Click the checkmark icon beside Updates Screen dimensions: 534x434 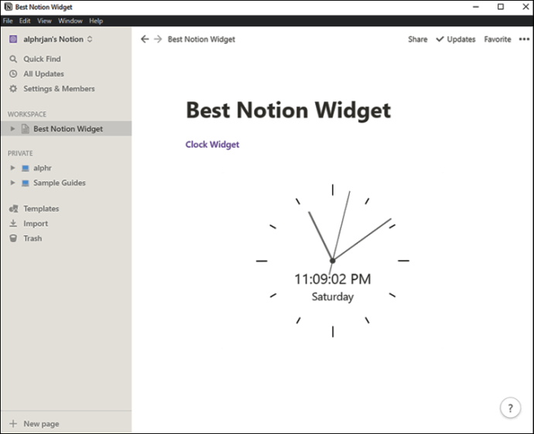point(440,39)
